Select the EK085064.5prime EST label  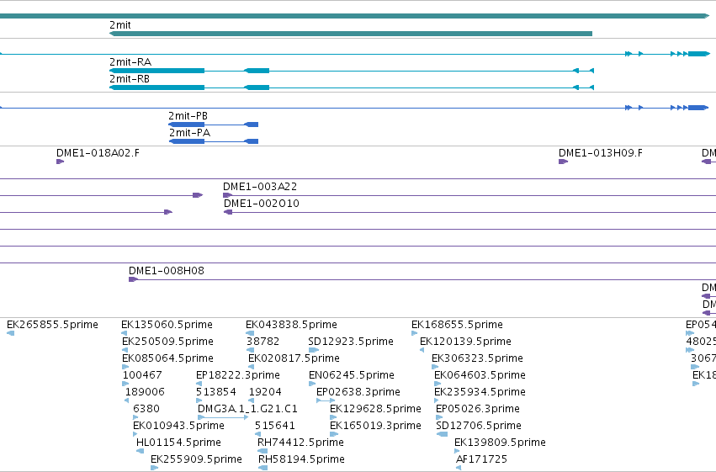[167, 358]
